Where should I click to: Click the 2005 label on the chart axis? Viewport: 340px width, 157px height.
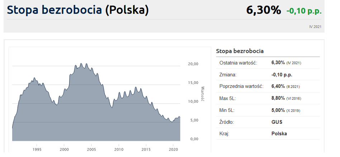point(91,149)
